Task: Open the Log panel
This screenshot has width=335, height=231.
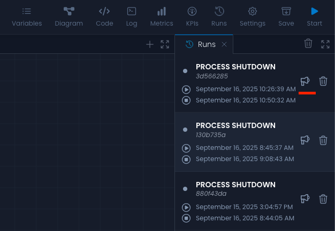Action: [x=131, y=17]
